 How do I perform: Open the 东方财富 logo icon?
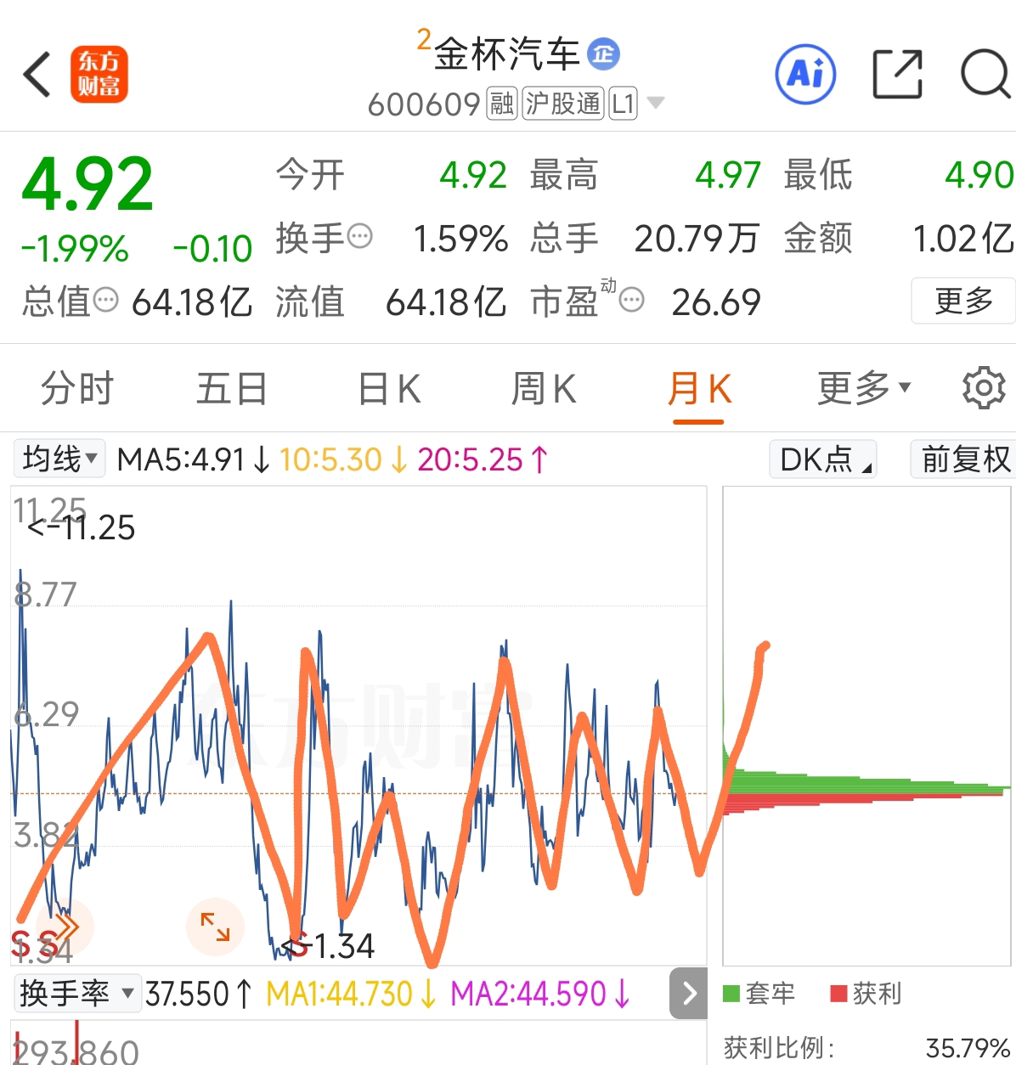pyautogui.click(x=99, y=74)
